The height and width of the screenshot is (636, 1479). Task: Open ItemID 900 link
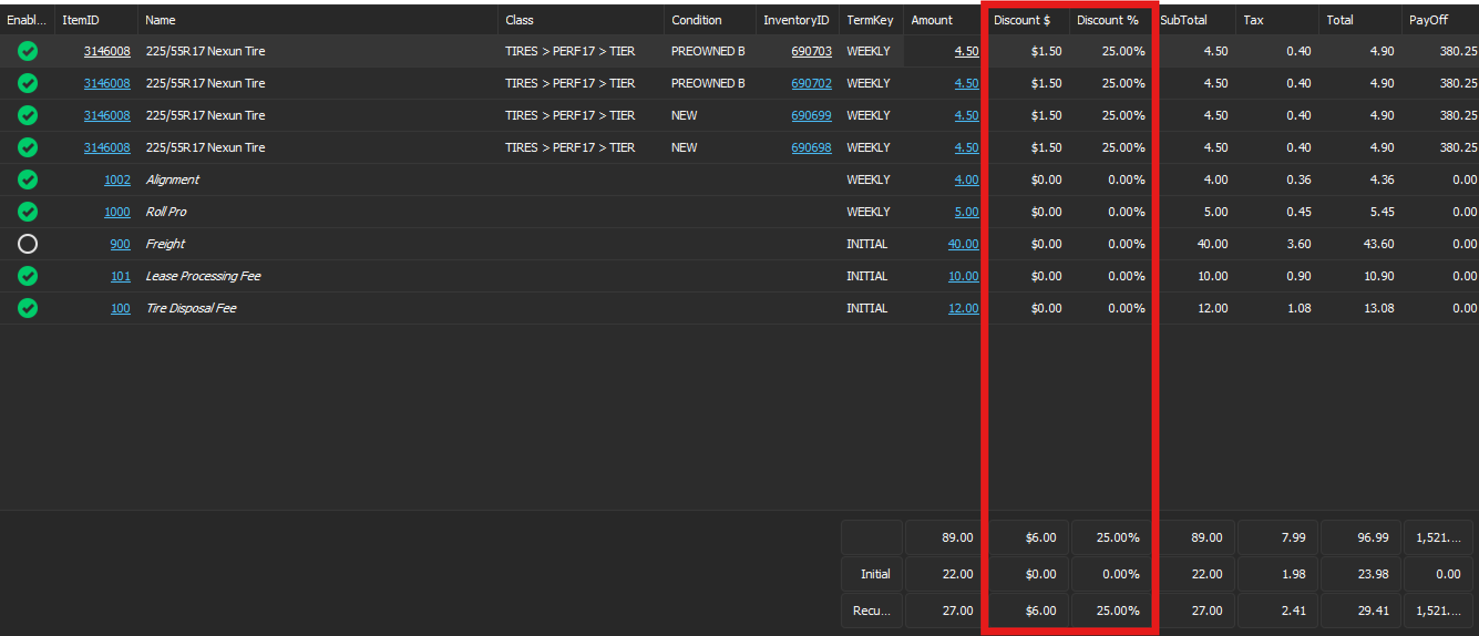[120, 244]
